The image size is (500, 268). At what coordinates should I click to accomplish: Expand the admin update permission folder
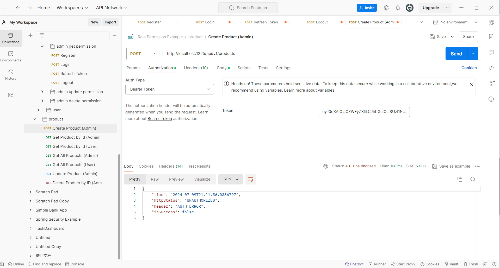[x=42, y=92]
